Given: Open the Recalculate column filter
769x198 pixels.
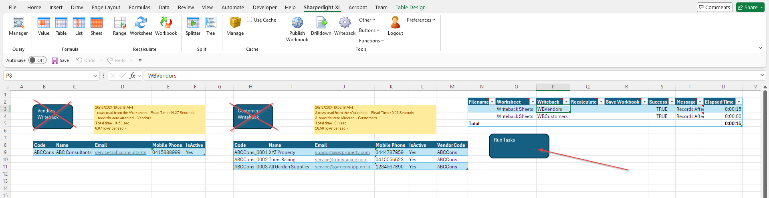Looking at the screenshot, I should pos(601,102).
